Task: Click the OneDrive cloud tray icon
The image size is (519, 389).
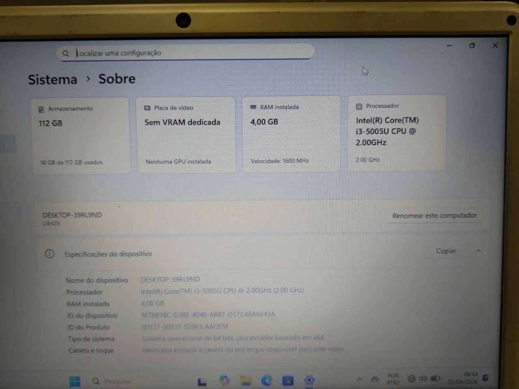Action: click(375, 379)
